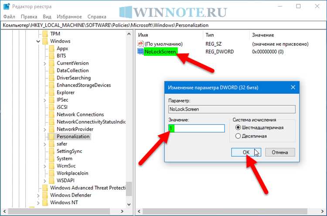Click the DataCollection folder icon

[x=51, y=71]
